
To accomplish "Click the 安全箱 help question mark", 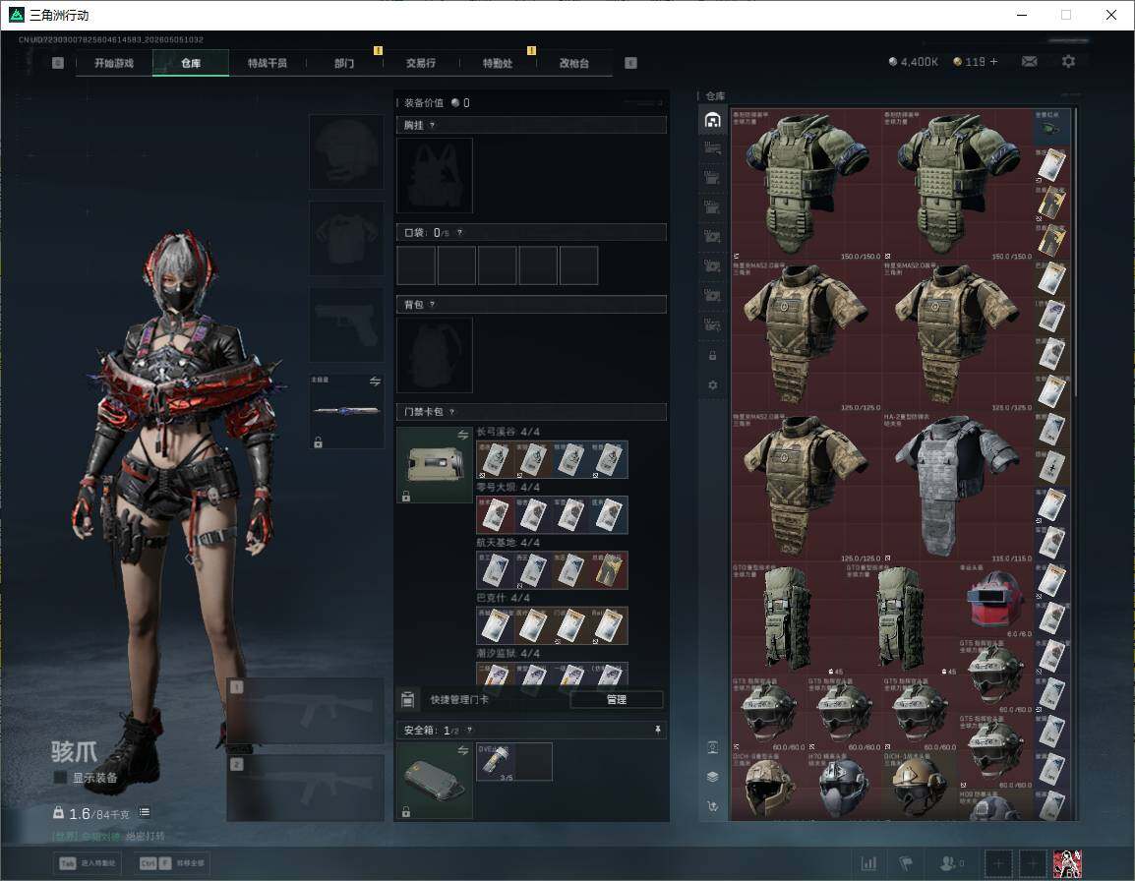I will pos(470,730).
